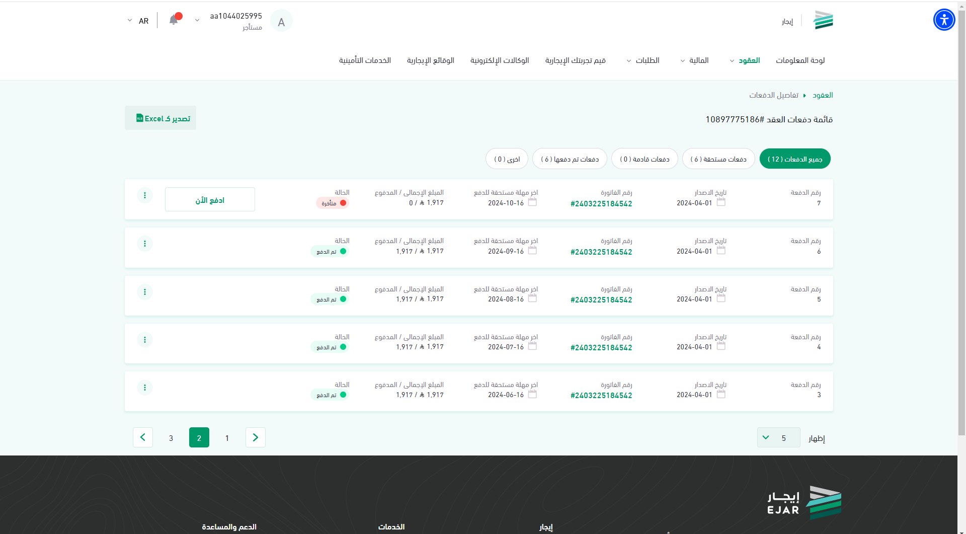Open three-dot menu for payment 5
966x534 pixels.
145,292
